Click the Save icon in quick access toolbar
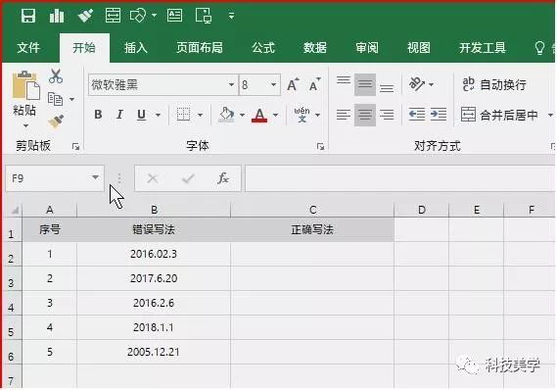The height and width of the screenshot is (390, 557). click(28, 16)
